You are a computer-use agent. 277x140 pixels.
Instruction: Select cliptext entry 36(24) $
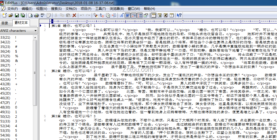coord(16,52)
